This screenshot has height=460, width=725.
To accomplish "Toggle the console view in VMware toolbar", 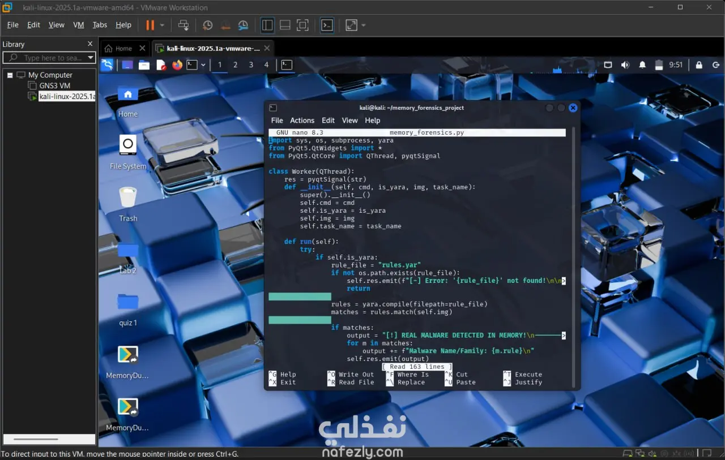I will coord(327,25).
